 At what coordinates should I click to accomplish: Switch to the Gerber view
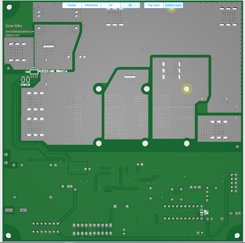[72, 5]
